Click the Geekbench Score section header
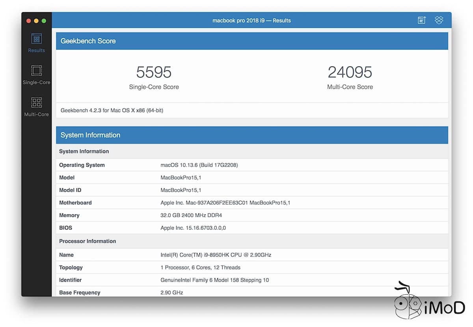 (x=88, y=41)
